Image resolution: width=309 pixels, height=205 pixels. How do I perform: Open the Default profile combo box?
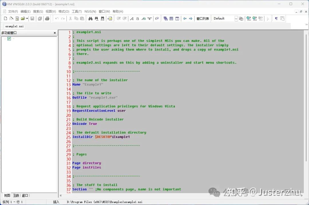(x=225, y=19)
